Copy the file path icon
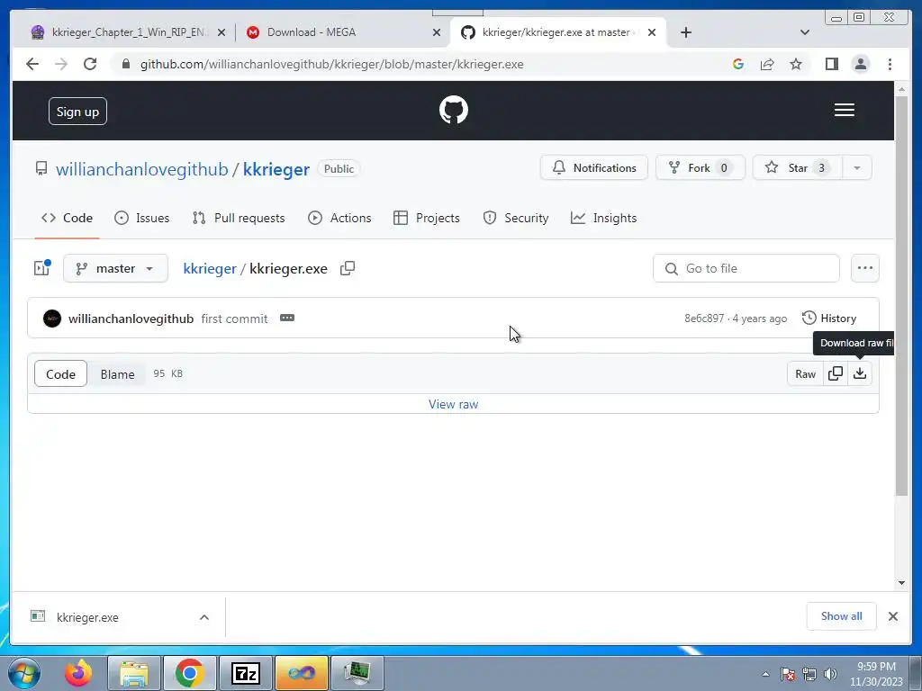 tap(348, 268)
